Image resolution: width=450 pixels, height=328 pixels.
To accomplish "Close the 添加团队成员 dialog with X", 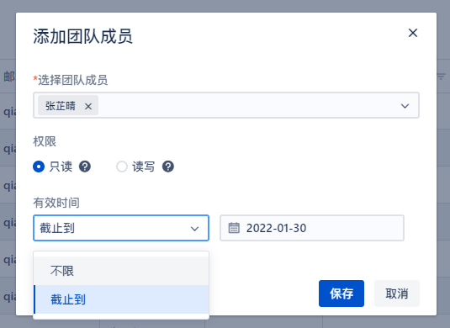I will click(x=413, y=33).
